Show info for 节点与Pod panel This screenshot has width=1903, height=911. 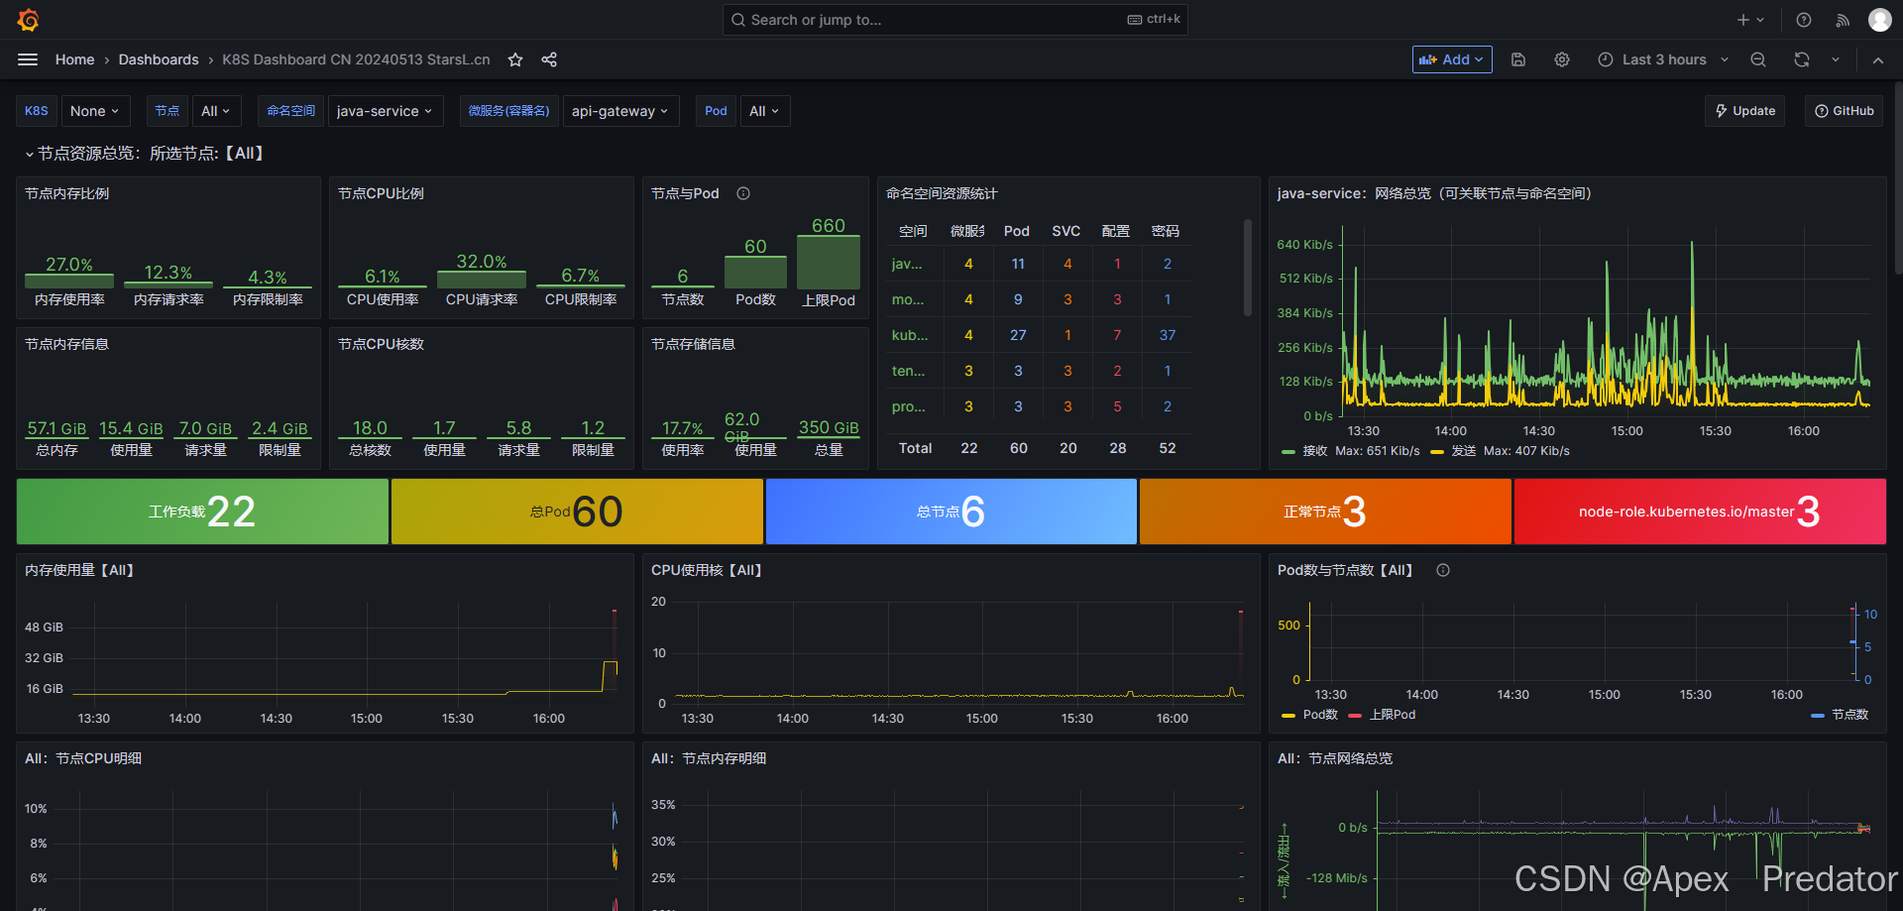(743, 193)
